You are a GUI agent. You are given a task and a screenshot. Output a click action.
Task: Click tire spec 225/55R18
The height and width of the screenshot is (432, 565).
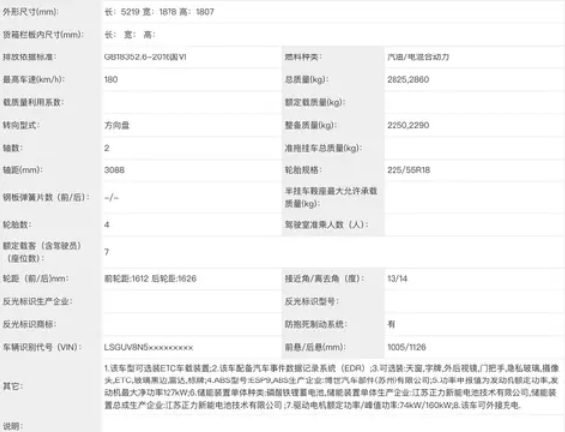click(408, 170)
